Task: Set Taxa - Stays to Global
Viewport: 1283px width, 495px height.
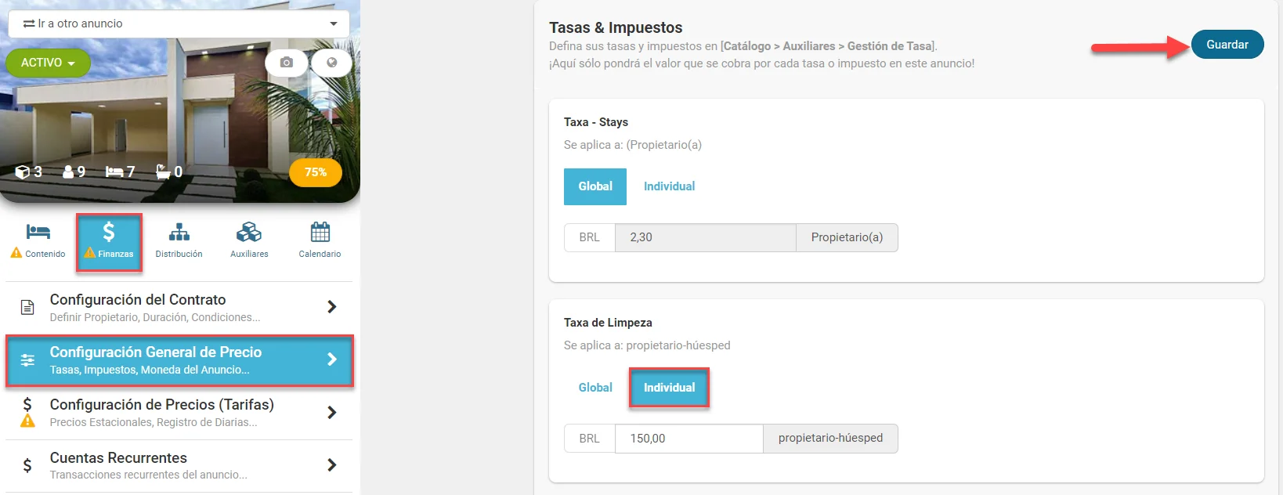Action: click(595, 186)
